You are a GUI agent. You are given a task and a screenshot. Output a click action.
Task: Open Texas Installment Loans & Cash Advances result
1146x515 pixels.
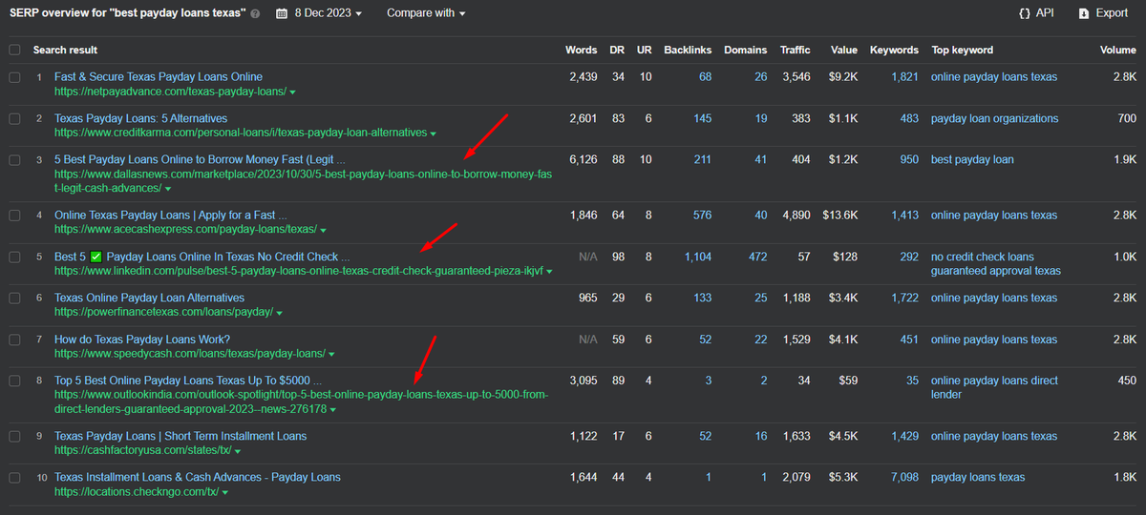[x=198, y=478]
